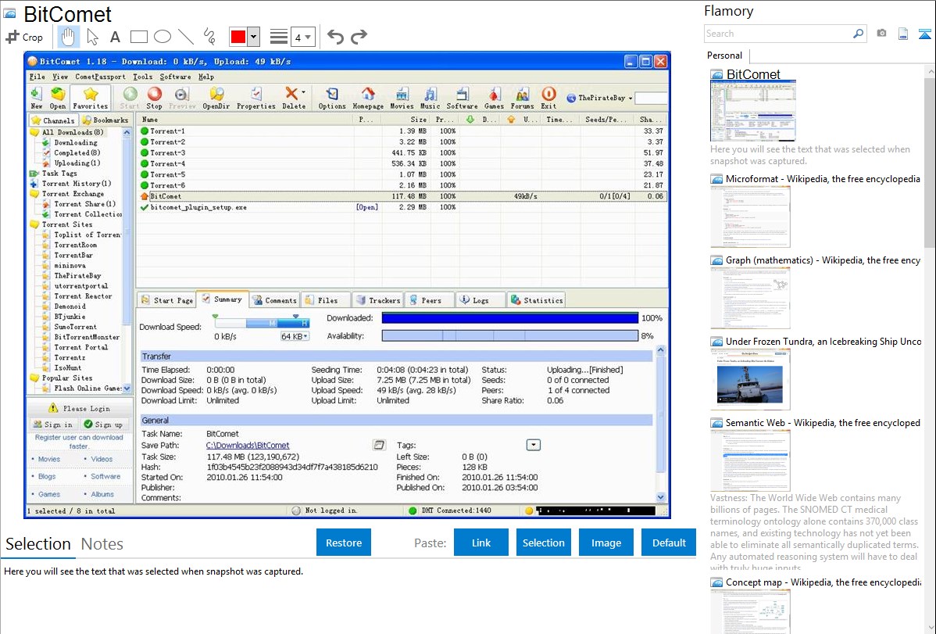Open the Under Frozen Tundra snapshot thumbnail
Screen dimensions: 936x634
[x=750, y=379]
